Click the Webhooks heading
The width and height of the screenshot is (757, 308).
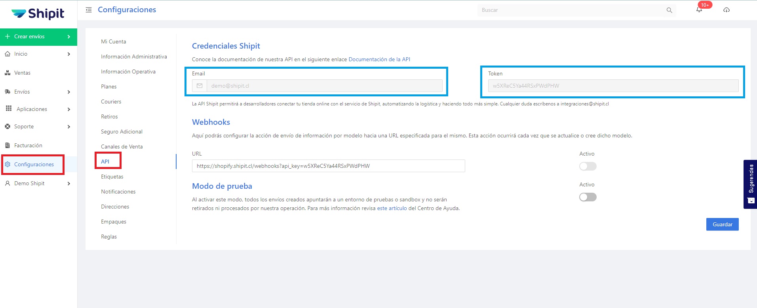[211, 122]
